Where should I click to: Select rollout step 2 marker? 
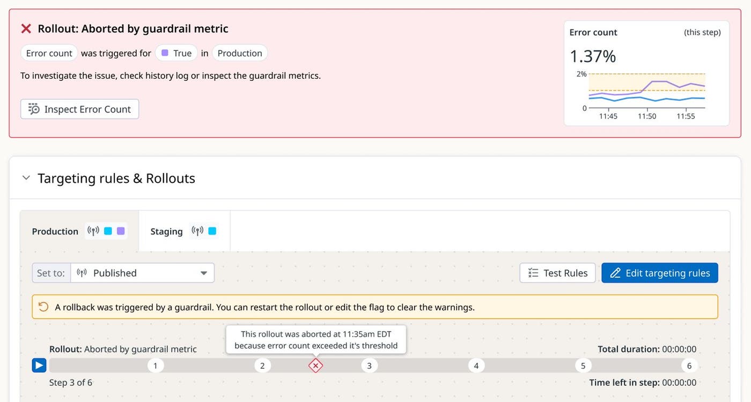(262, 366)
